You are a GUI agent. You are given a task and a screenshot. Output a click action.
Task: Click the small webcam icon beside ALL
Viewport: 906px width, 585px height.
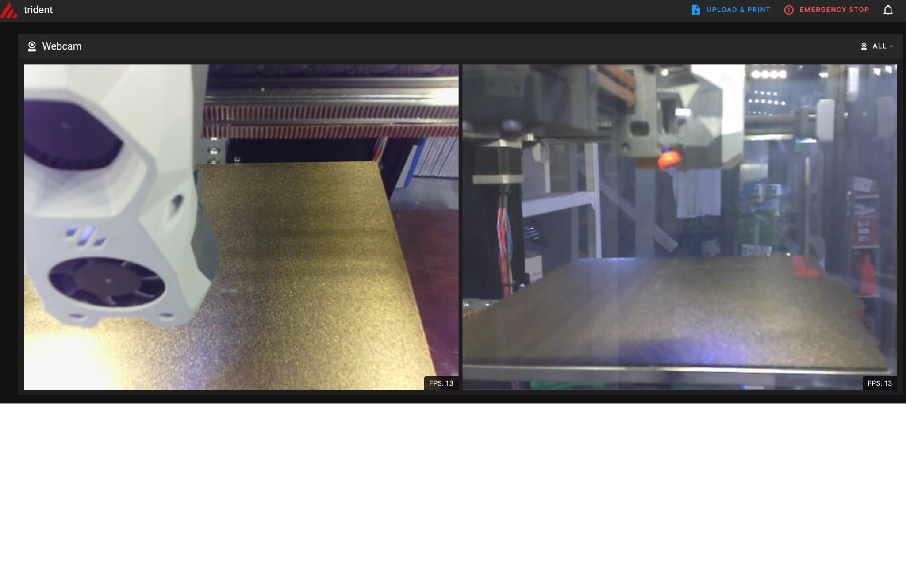click(x=864, y=46)
